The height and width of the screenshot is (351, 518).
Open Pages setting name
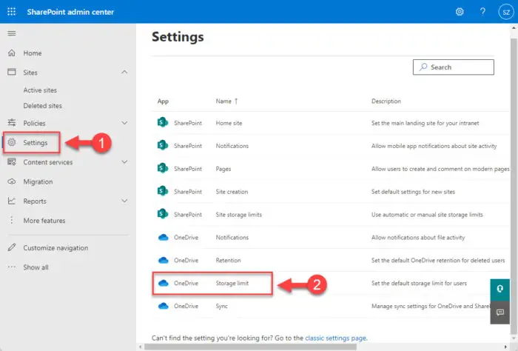click(223, 169)
